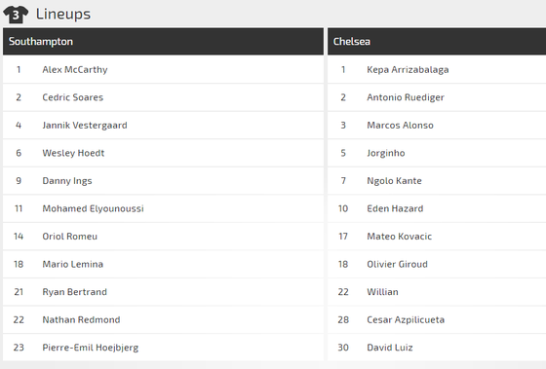
Task: Click Kepa Arrizabalaga's name
Action: (408, 69)
